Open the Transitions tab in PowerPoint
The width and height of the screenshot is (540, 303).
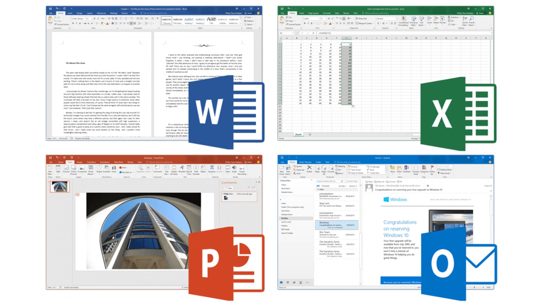pos(91,162)
